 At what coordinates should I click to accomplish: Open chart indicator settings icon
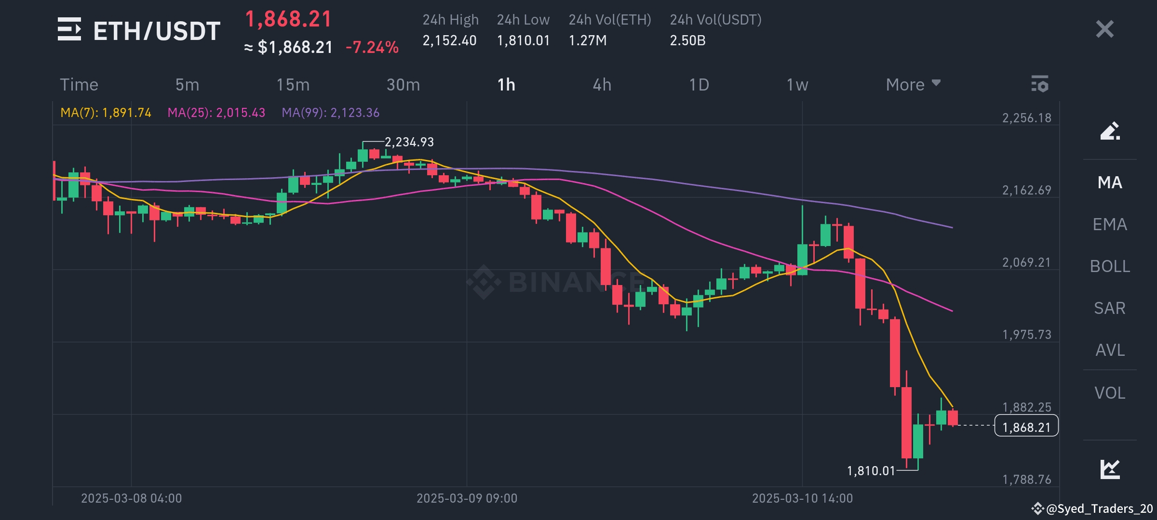[x=1040, y=84]
